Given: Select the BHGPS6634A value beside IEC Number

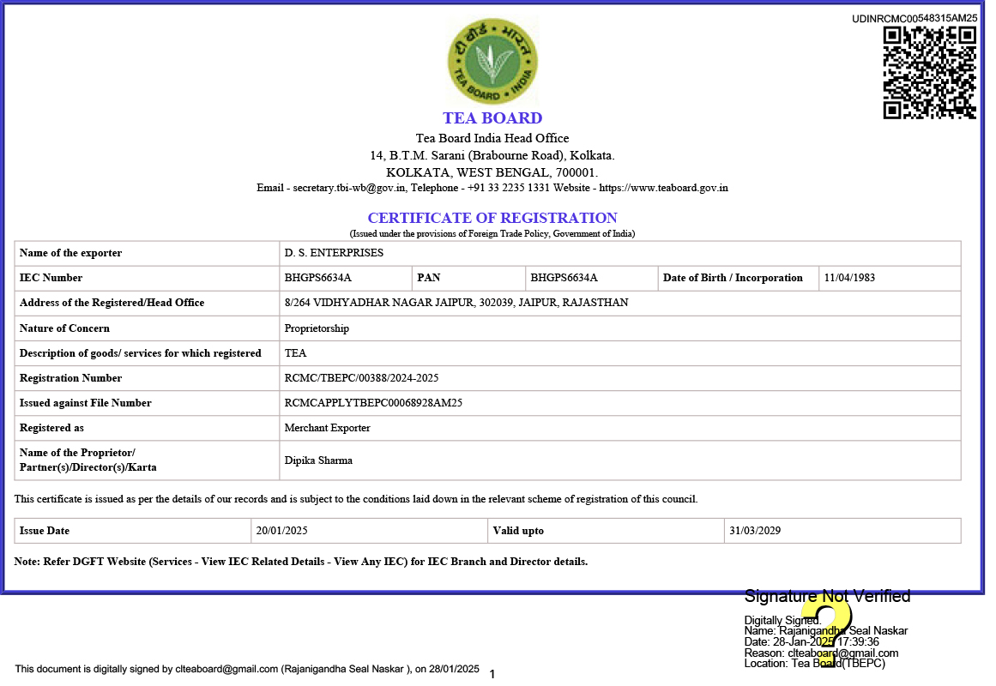Looking at the screenshot, I should (x=317, y=278).
